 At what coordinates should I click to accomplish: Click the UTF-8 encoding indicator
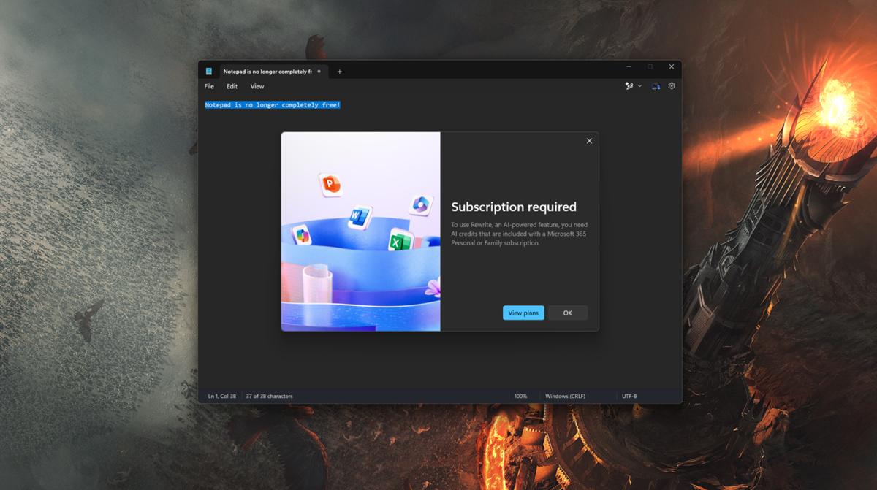(629, 395)
